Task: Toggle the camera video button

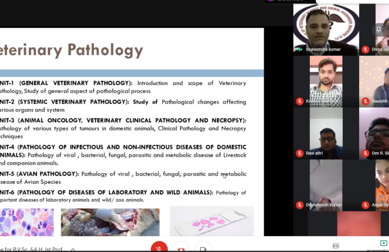Action: point(203,247)
